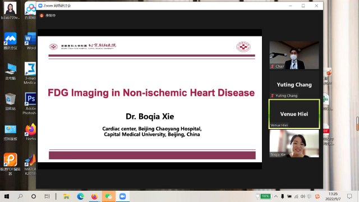The height and width of the screenshot is (202, 359).
Task: Click the Windows Start button
Action: (x=7, y=196)
